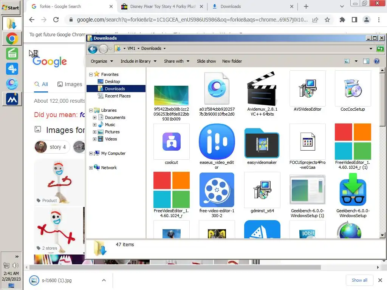Open the easeus_video_editor file
This screenshot has width=387, height=290.
point(217,147)
